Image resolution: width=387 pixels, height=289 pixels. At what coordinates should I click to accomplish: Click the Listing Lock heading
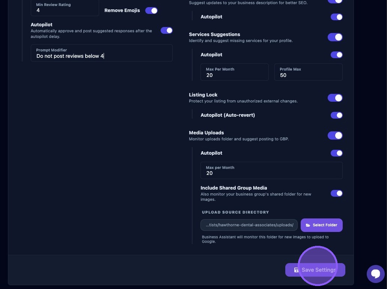203,95
